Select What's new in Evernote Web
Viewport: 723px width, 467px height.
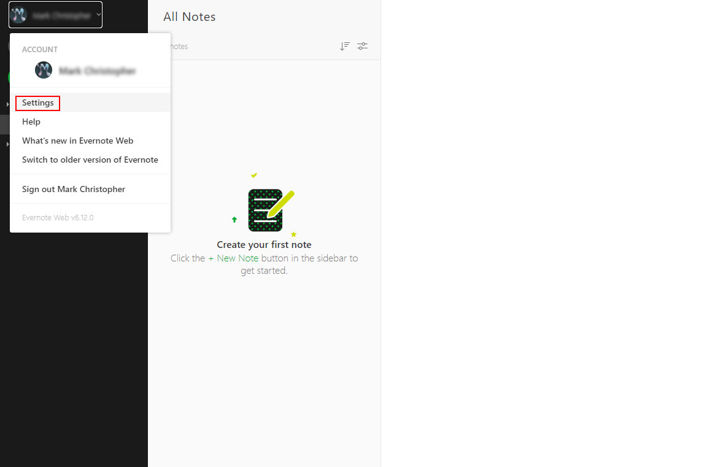90,141
